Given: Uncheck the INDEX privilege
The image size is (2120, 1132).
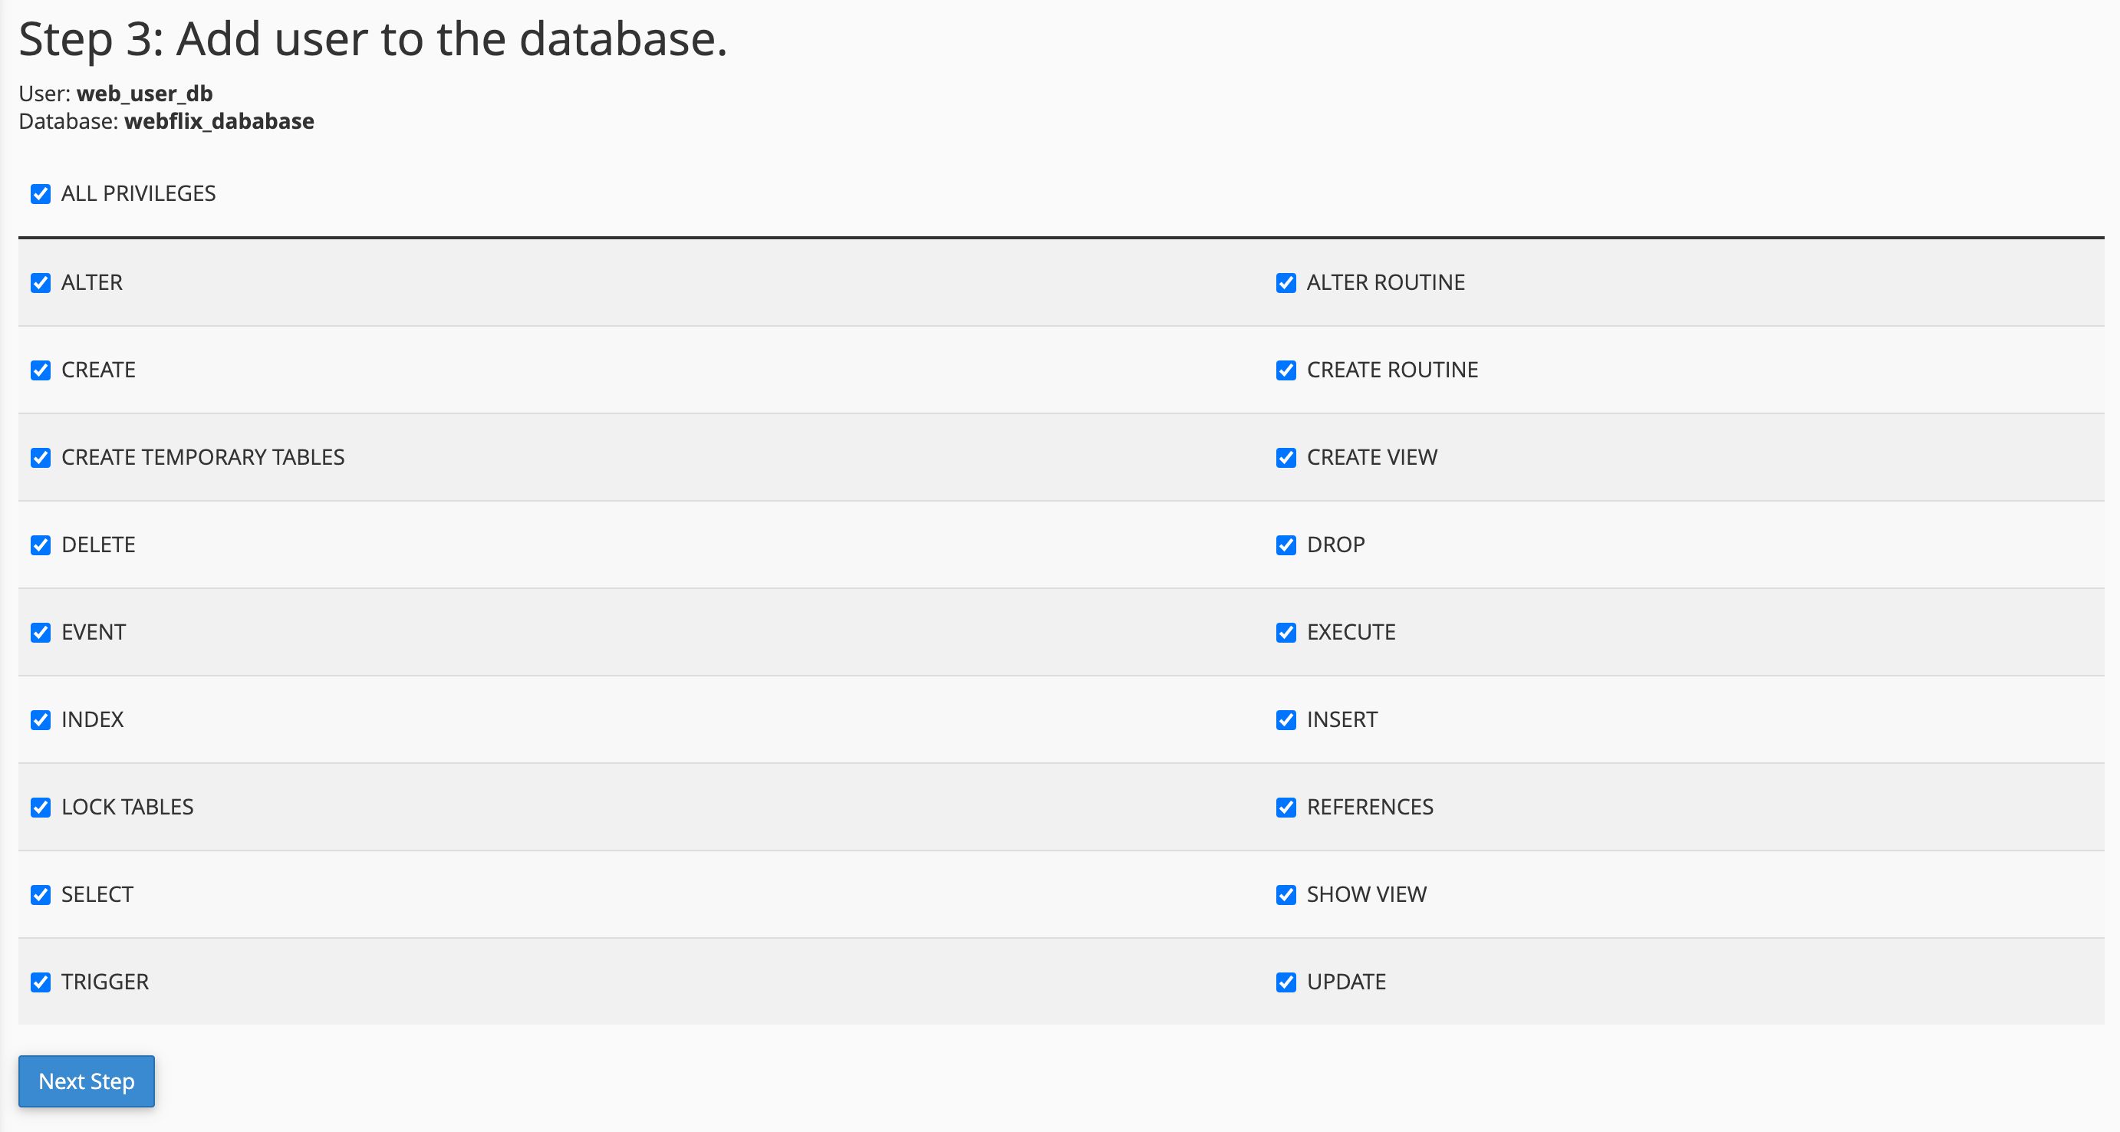Looking at the screenshot, I should tap(41, 720).
